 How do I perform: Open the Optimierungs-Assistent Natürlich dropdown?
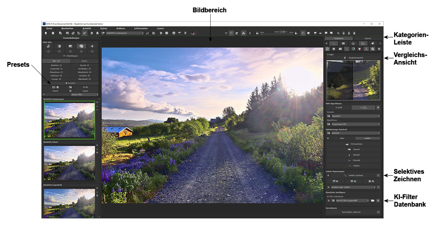[355, 133]
